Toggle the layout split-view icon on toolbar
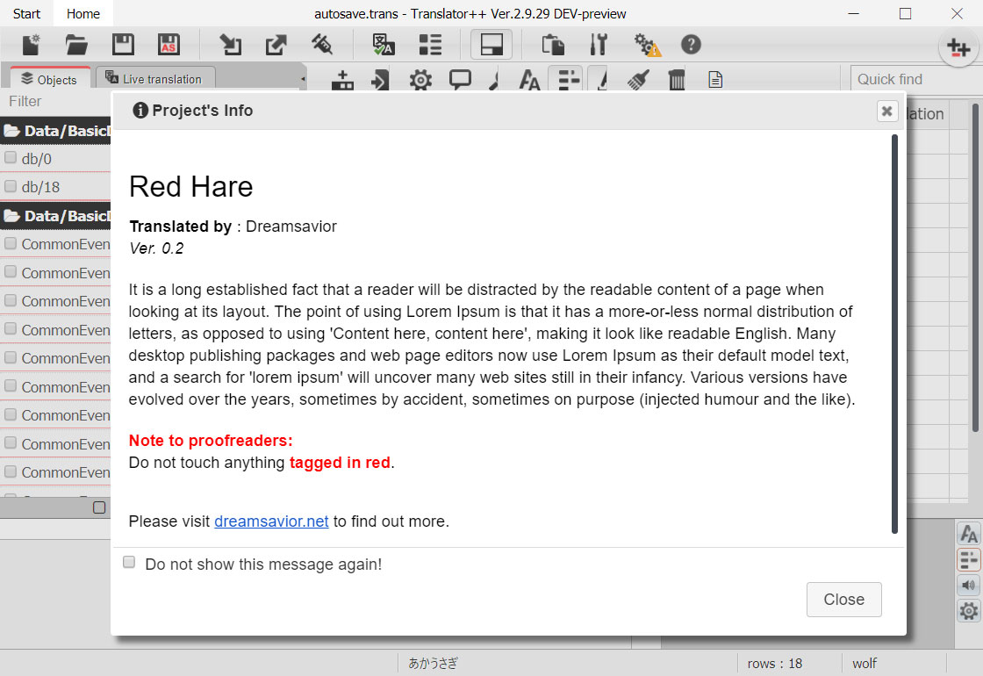The image size is (983, 676). (x=491, y=44)
